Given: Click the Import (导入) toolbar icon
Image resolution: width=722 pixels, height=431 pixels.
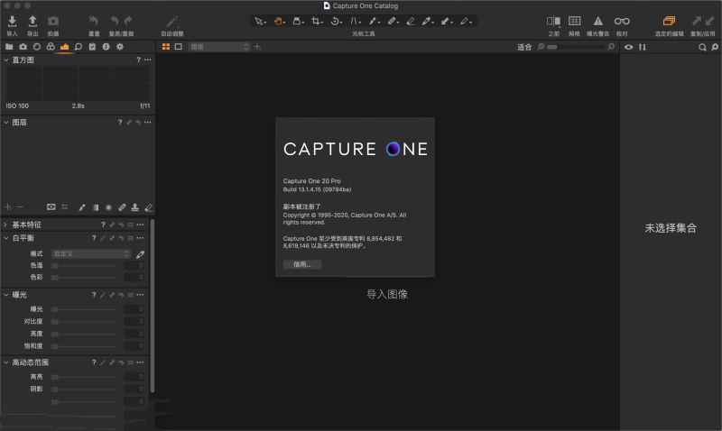Looking at the screenshot, I should click(13, 21).
